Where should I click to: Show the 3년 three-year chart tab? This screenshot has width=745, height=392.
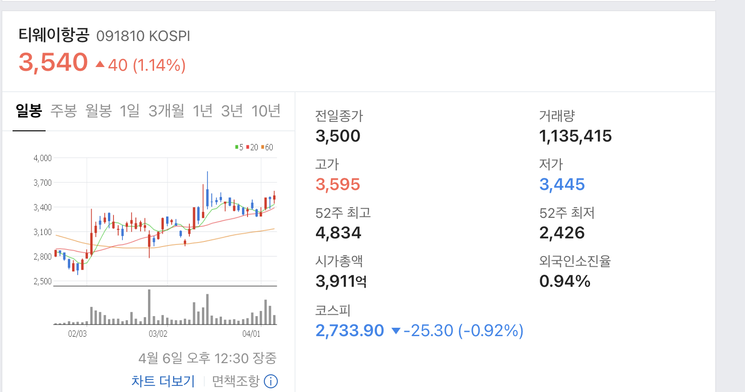(x=232, y=111)
